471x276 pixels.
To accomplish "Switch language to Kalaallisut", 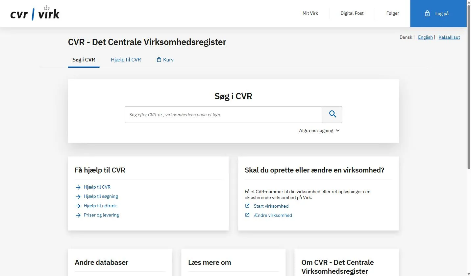I will pos(449,37).
